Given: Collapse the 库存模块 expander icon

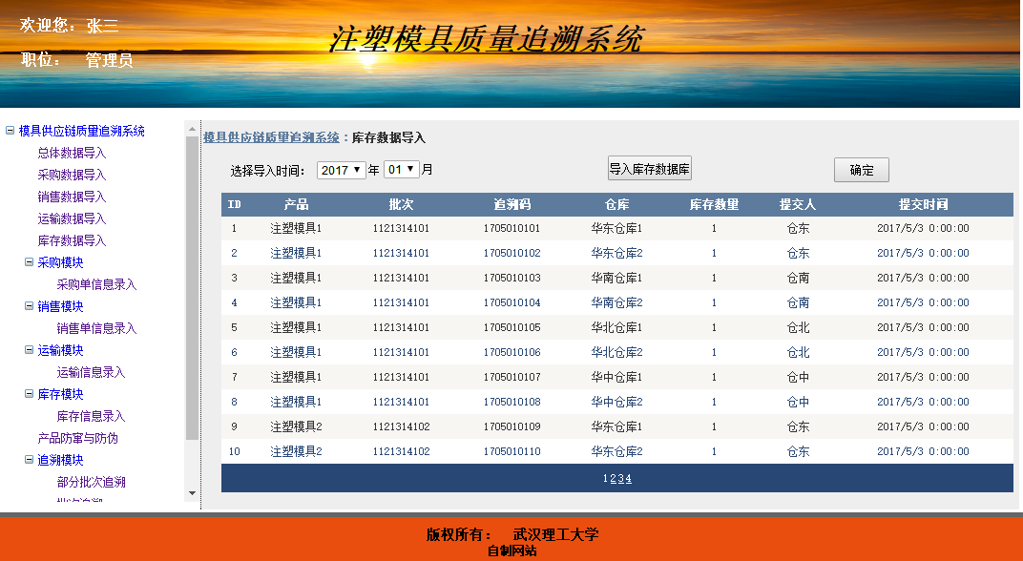Looking at the screenshot, I should click(x=29, y=394).
